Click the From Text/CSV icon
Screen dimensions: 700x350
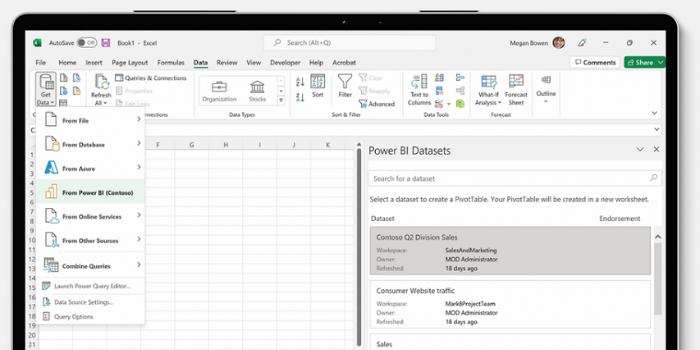tap(64, 77)
